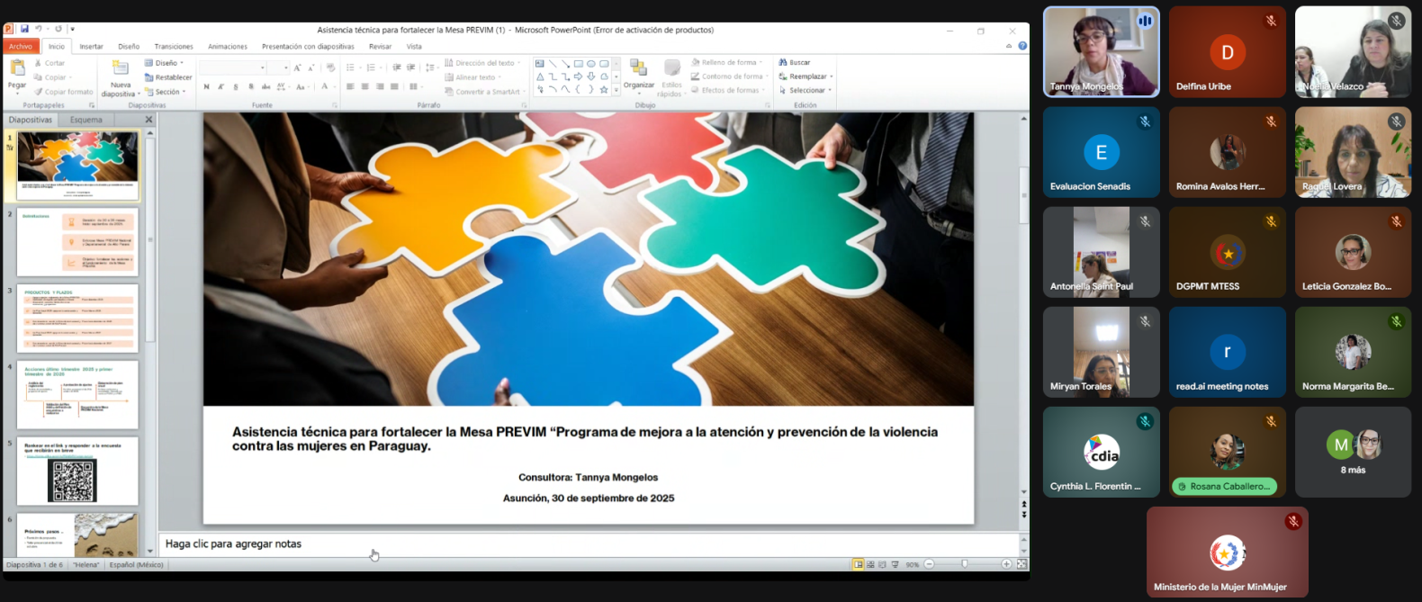This screenshot has height=602, width=1422.
Task: Select the oval shape in shapes gallery
Action: [591, 64]
